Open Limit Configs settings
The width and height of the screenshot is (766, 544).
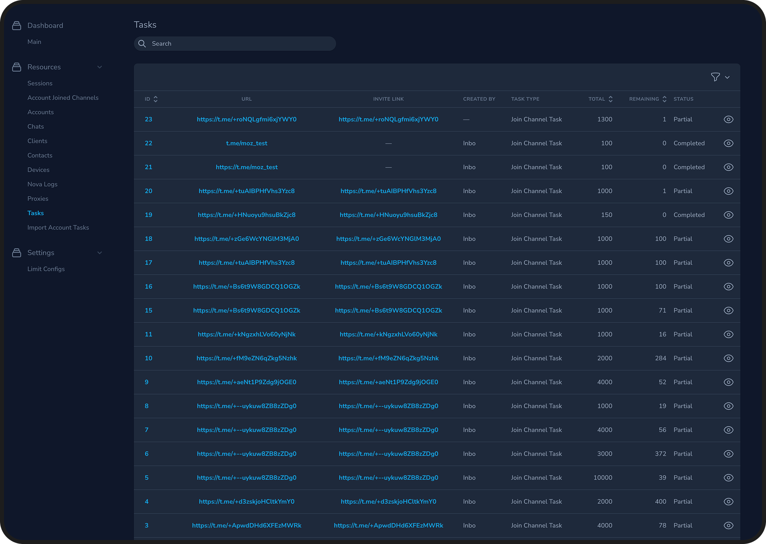point(46,269)
